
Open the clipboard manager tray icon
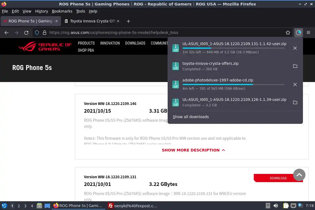[x=286, y=206]
